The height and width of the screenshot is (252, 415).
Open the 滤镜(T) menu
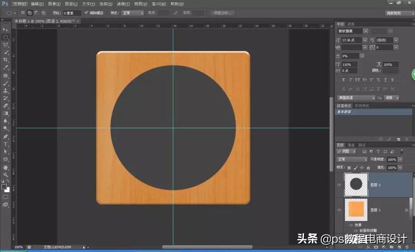123,4
